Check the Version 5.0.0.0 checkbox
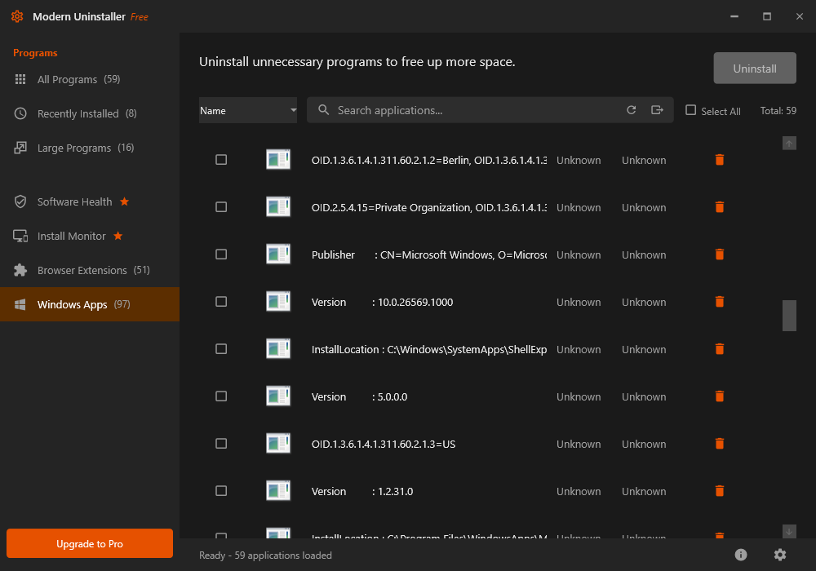816x571 pixels. point(221,396)
